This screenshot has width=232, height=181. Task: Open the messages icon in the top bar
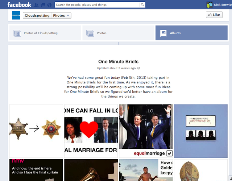[x=43, y=5]
